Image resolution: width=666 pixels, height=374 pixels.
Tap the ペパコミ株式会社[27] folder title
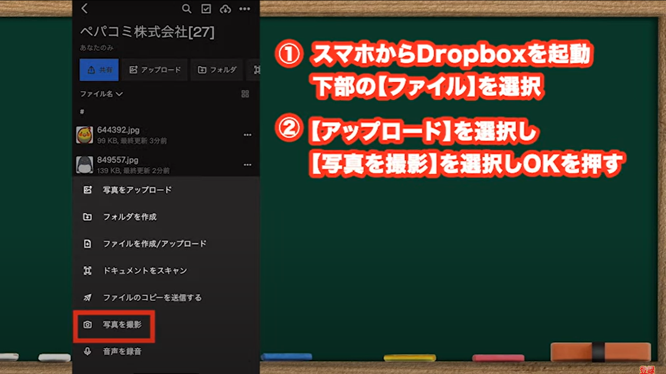click(147, 32)
